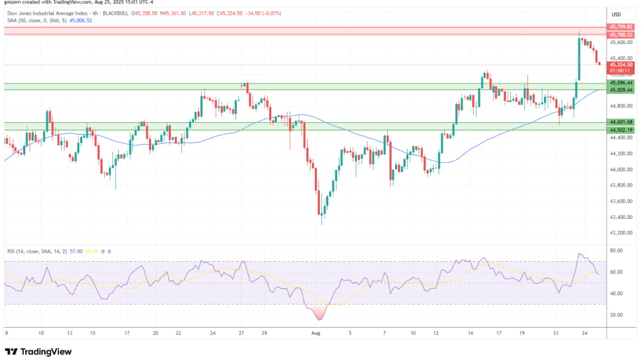Click the SMA value 45,006.52

click(81, 20)
